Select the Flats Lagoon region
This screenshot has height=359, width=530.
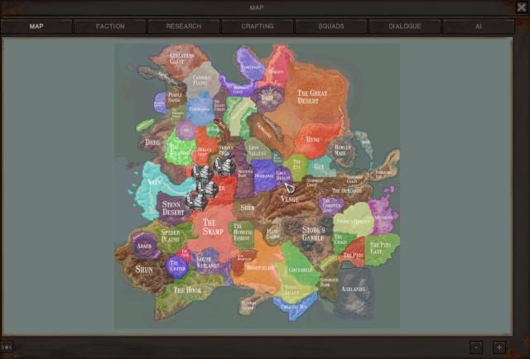(x=272, y=234)
